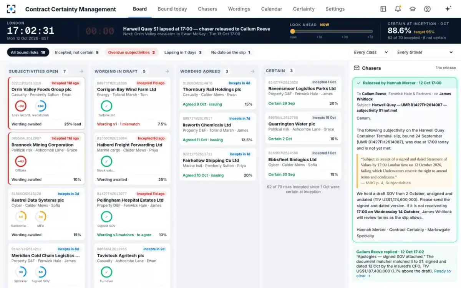Click the look-ahead slider handle at now
The image size is (461, 288).
point(293,31)
